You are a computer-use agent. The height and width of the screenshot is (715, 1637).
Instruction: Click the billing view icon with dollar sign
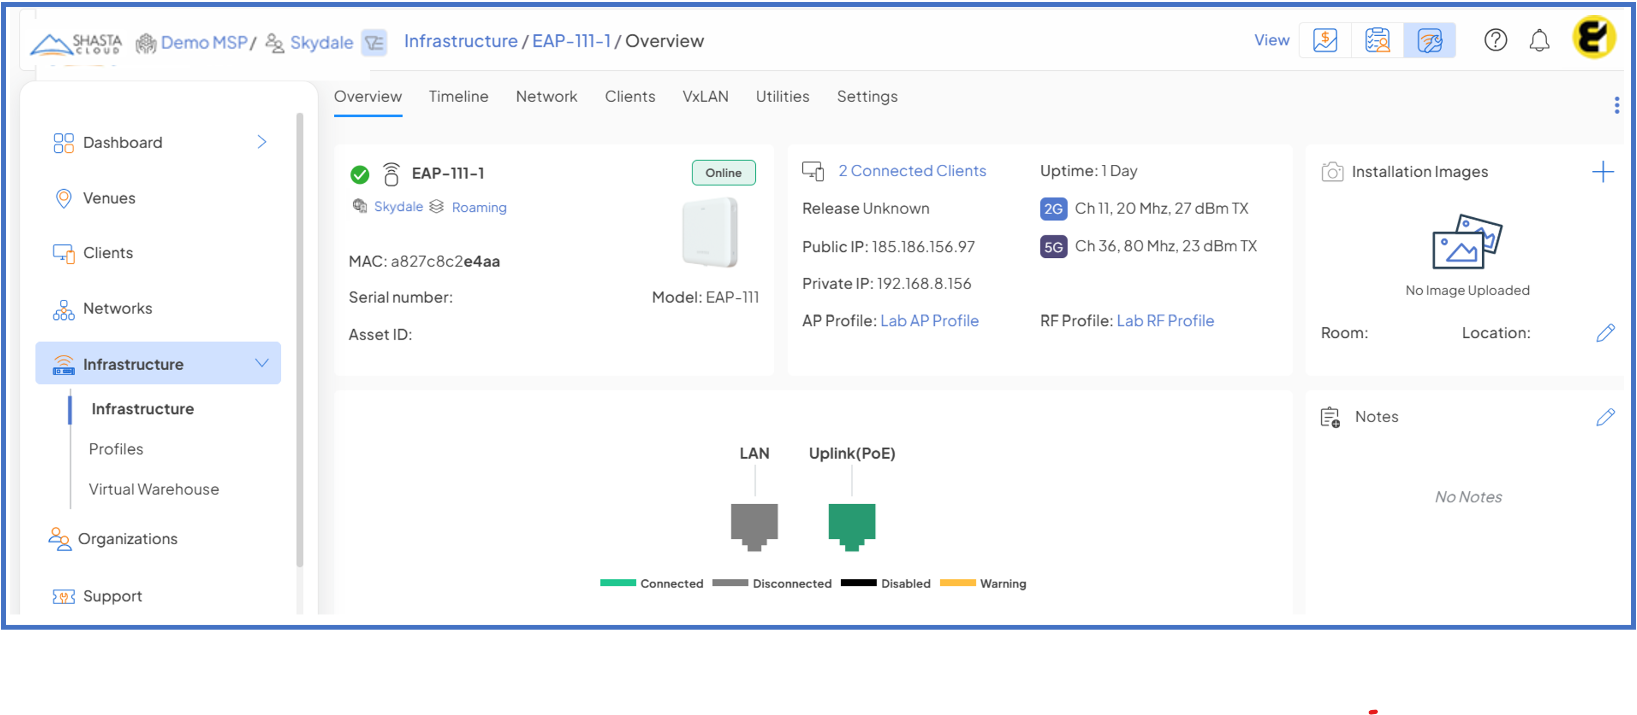[x=1324, y=41]
